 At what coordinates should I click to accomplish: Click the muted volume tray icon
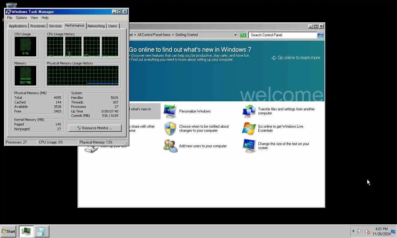point(368,231)
